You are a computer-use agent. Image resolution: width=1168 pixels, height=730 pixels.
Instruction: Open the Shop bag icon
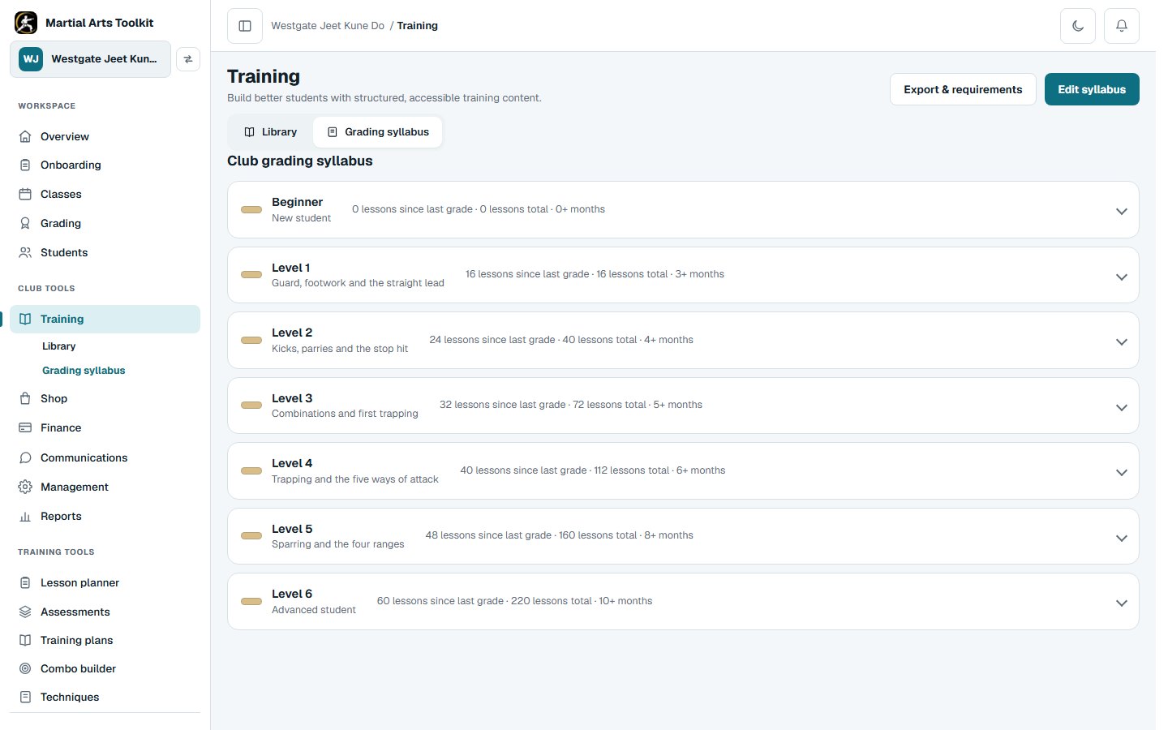pos(25,398)
